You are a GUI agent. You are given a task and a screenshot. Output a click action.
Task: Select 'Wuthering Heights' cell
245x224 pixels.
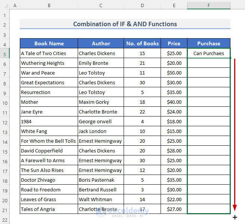49,63
